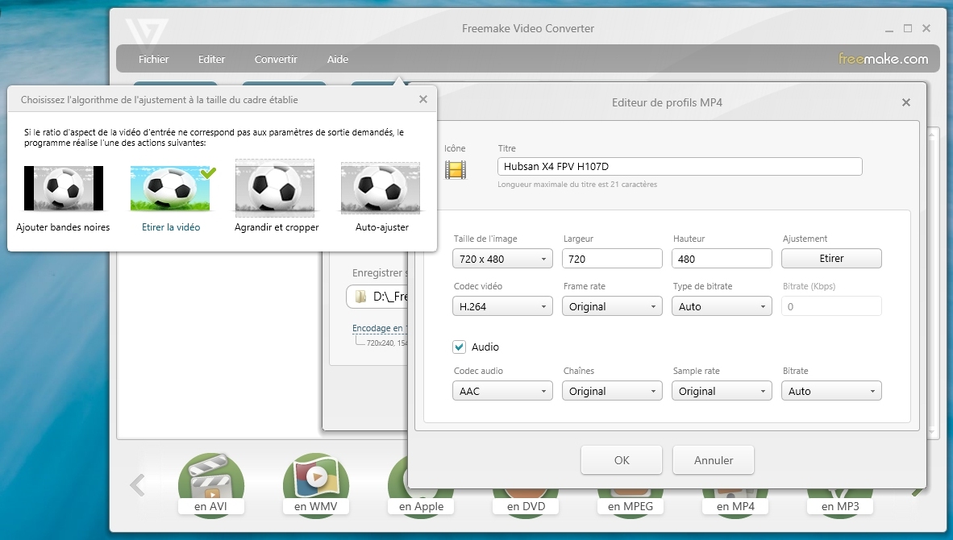Open the Chaînes dropdown

tap(612, 391)
